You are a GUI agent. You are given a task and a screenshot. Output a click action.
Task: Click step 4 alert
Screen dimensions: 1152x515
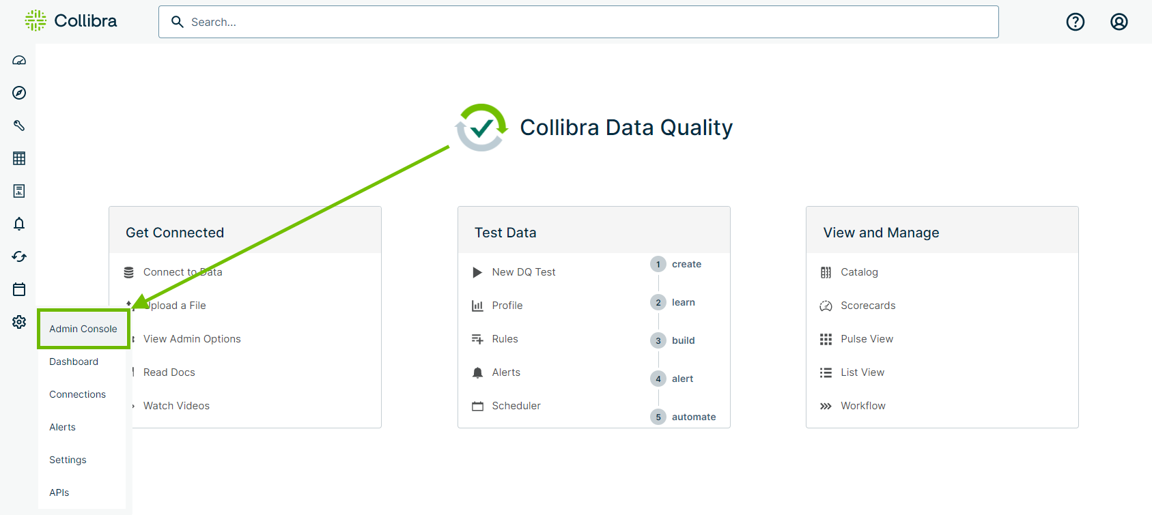[672, 379]
